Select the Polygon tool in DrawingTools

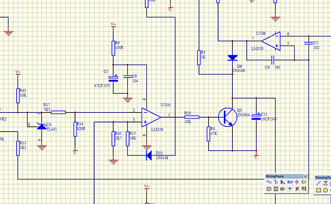point(325,183)
